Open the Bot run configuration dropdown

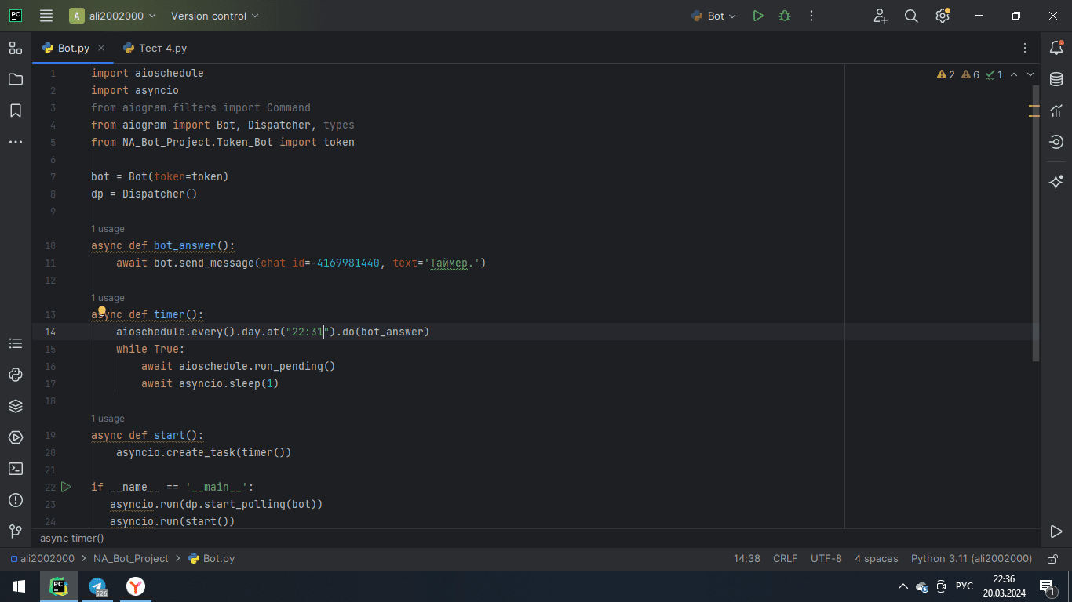coord(713,16)
